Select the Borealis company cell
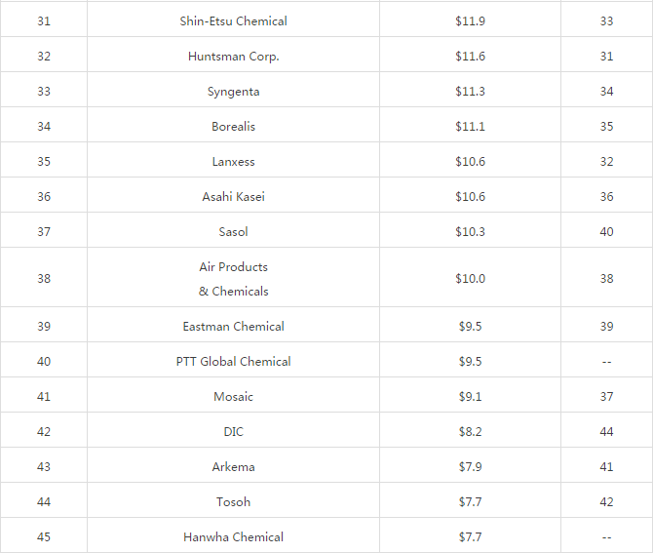Viewport: 653px width, 553px height. 233,127
